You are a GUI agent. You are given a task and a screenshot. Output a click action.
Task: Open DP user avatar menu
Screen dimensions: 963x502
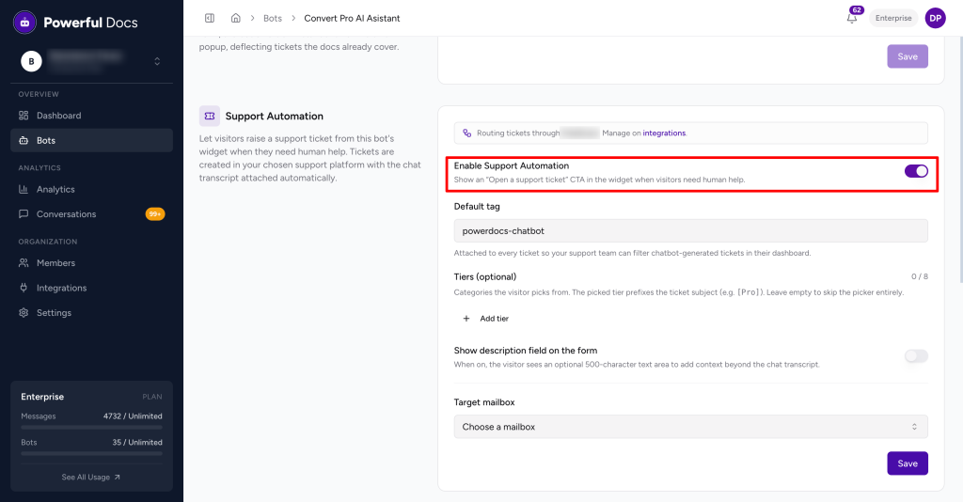coord(936,19)
